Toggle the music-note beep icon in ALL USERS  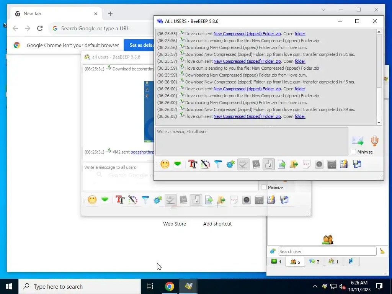point(269,164)
